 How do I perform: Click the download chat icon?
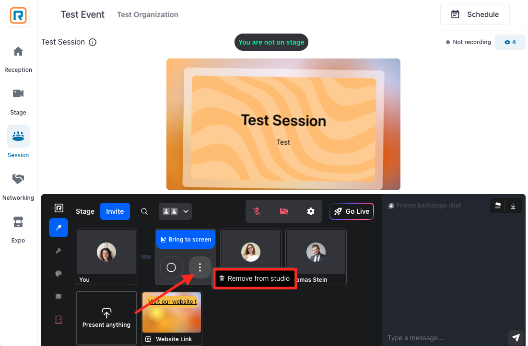point(513,206)
